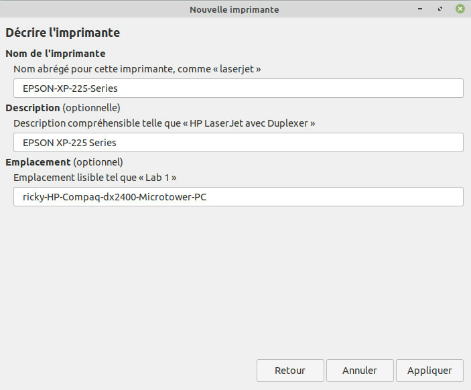This screenshot has height=390, width=471.
Task: Click the (optionnel) text beside Emplacement
Action: [x=98, y=161]
